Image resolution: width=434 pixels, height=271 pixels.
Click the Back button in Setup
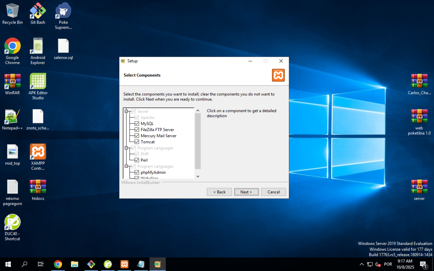(x=219, y=192)
